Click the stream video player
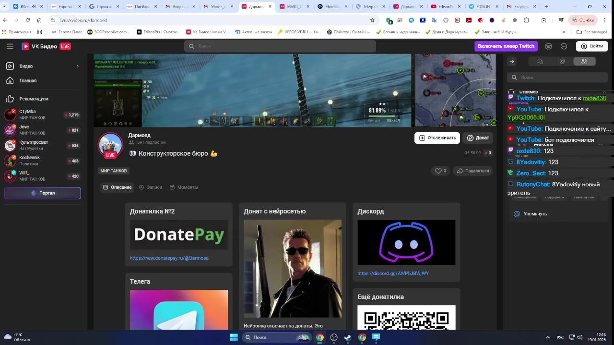This screenshot has height=345, width=614. click(295, 90)
